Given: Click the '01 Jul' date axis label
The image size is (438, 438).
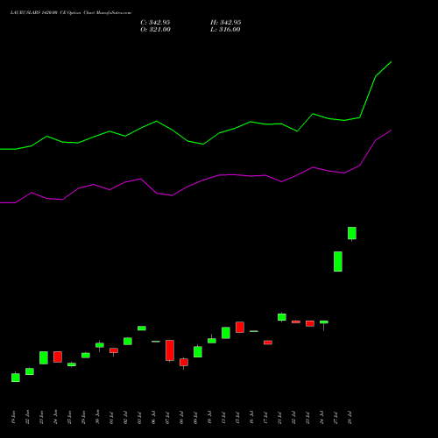Looking at the screenshot, I should (x=111, y=418).
